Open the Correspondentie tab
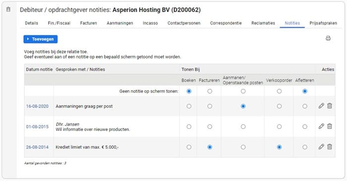 tap(226, 23)
